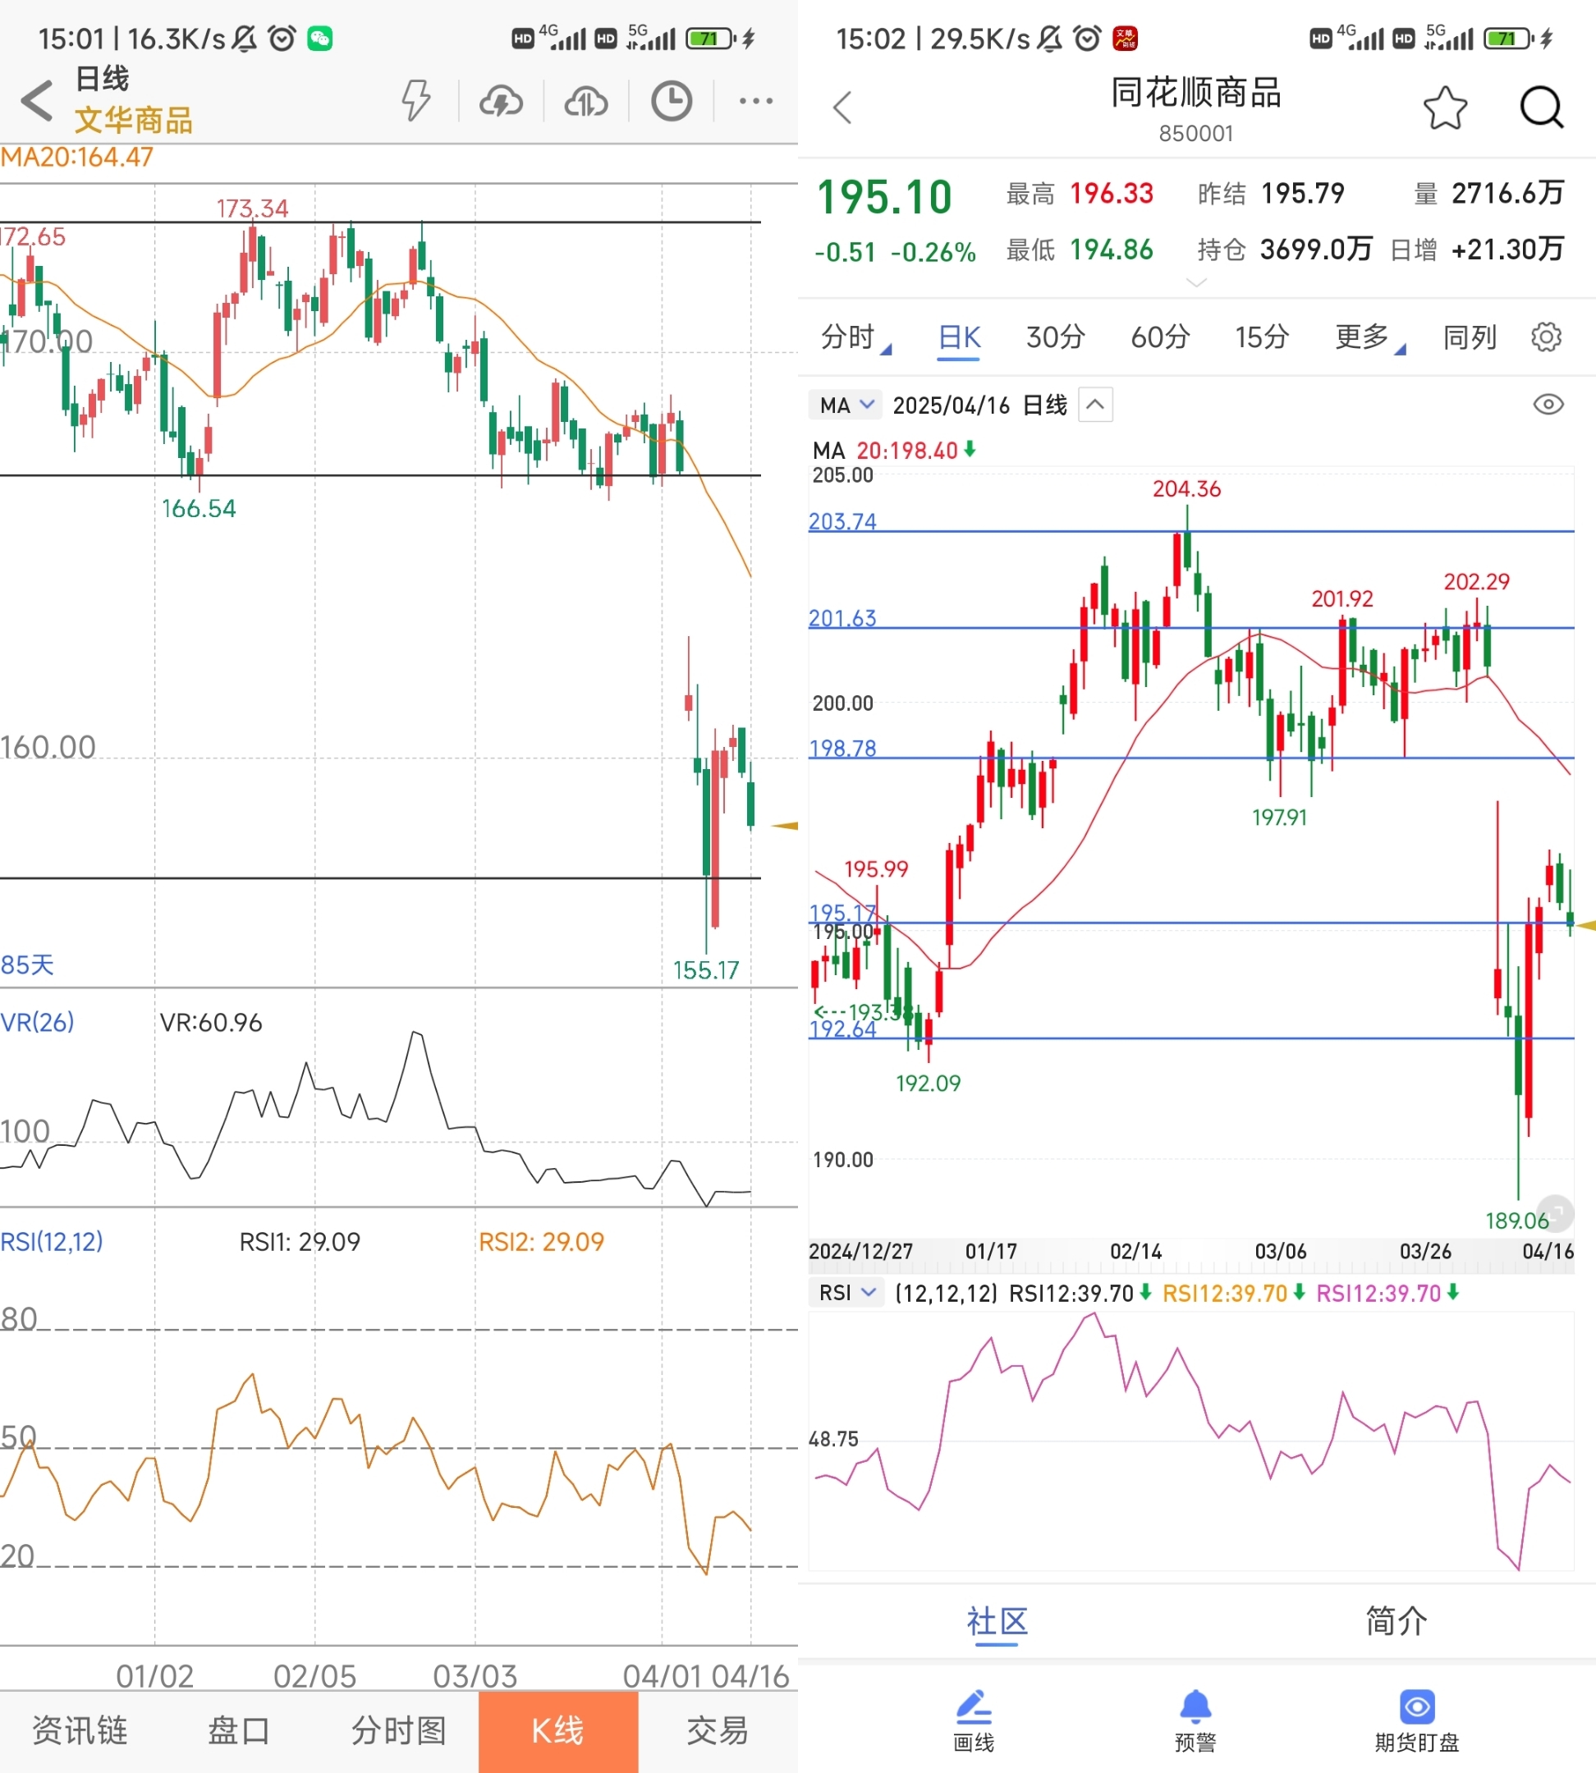
Task: Toggle the eye icon to hide indicators
Action: pos(1548,404)
